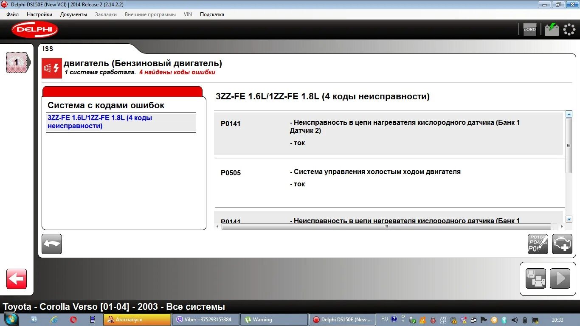Click the grey play/next arrow button
Image resolution: width=580 pixels, height=326 pixels.
(560, 278)
